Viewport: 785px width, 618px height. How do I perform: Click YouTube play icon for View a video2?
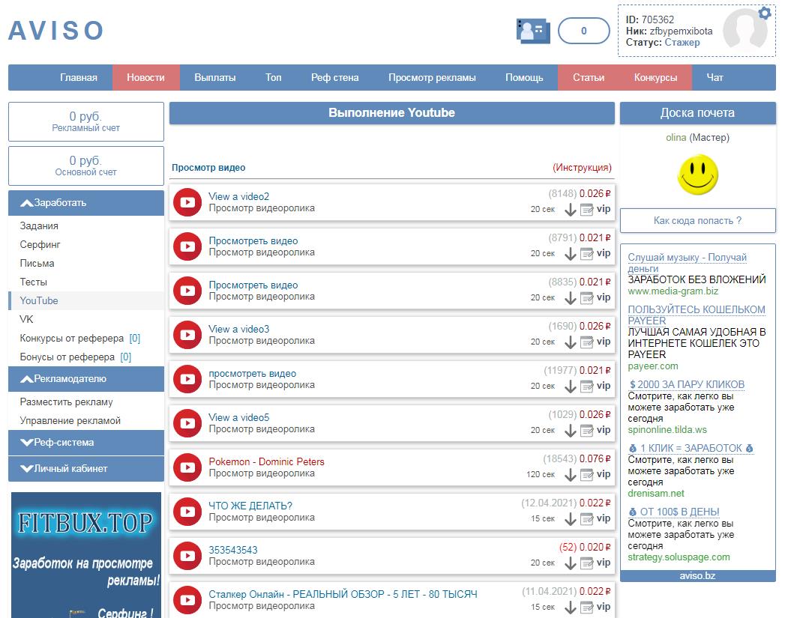coord(187,202)
